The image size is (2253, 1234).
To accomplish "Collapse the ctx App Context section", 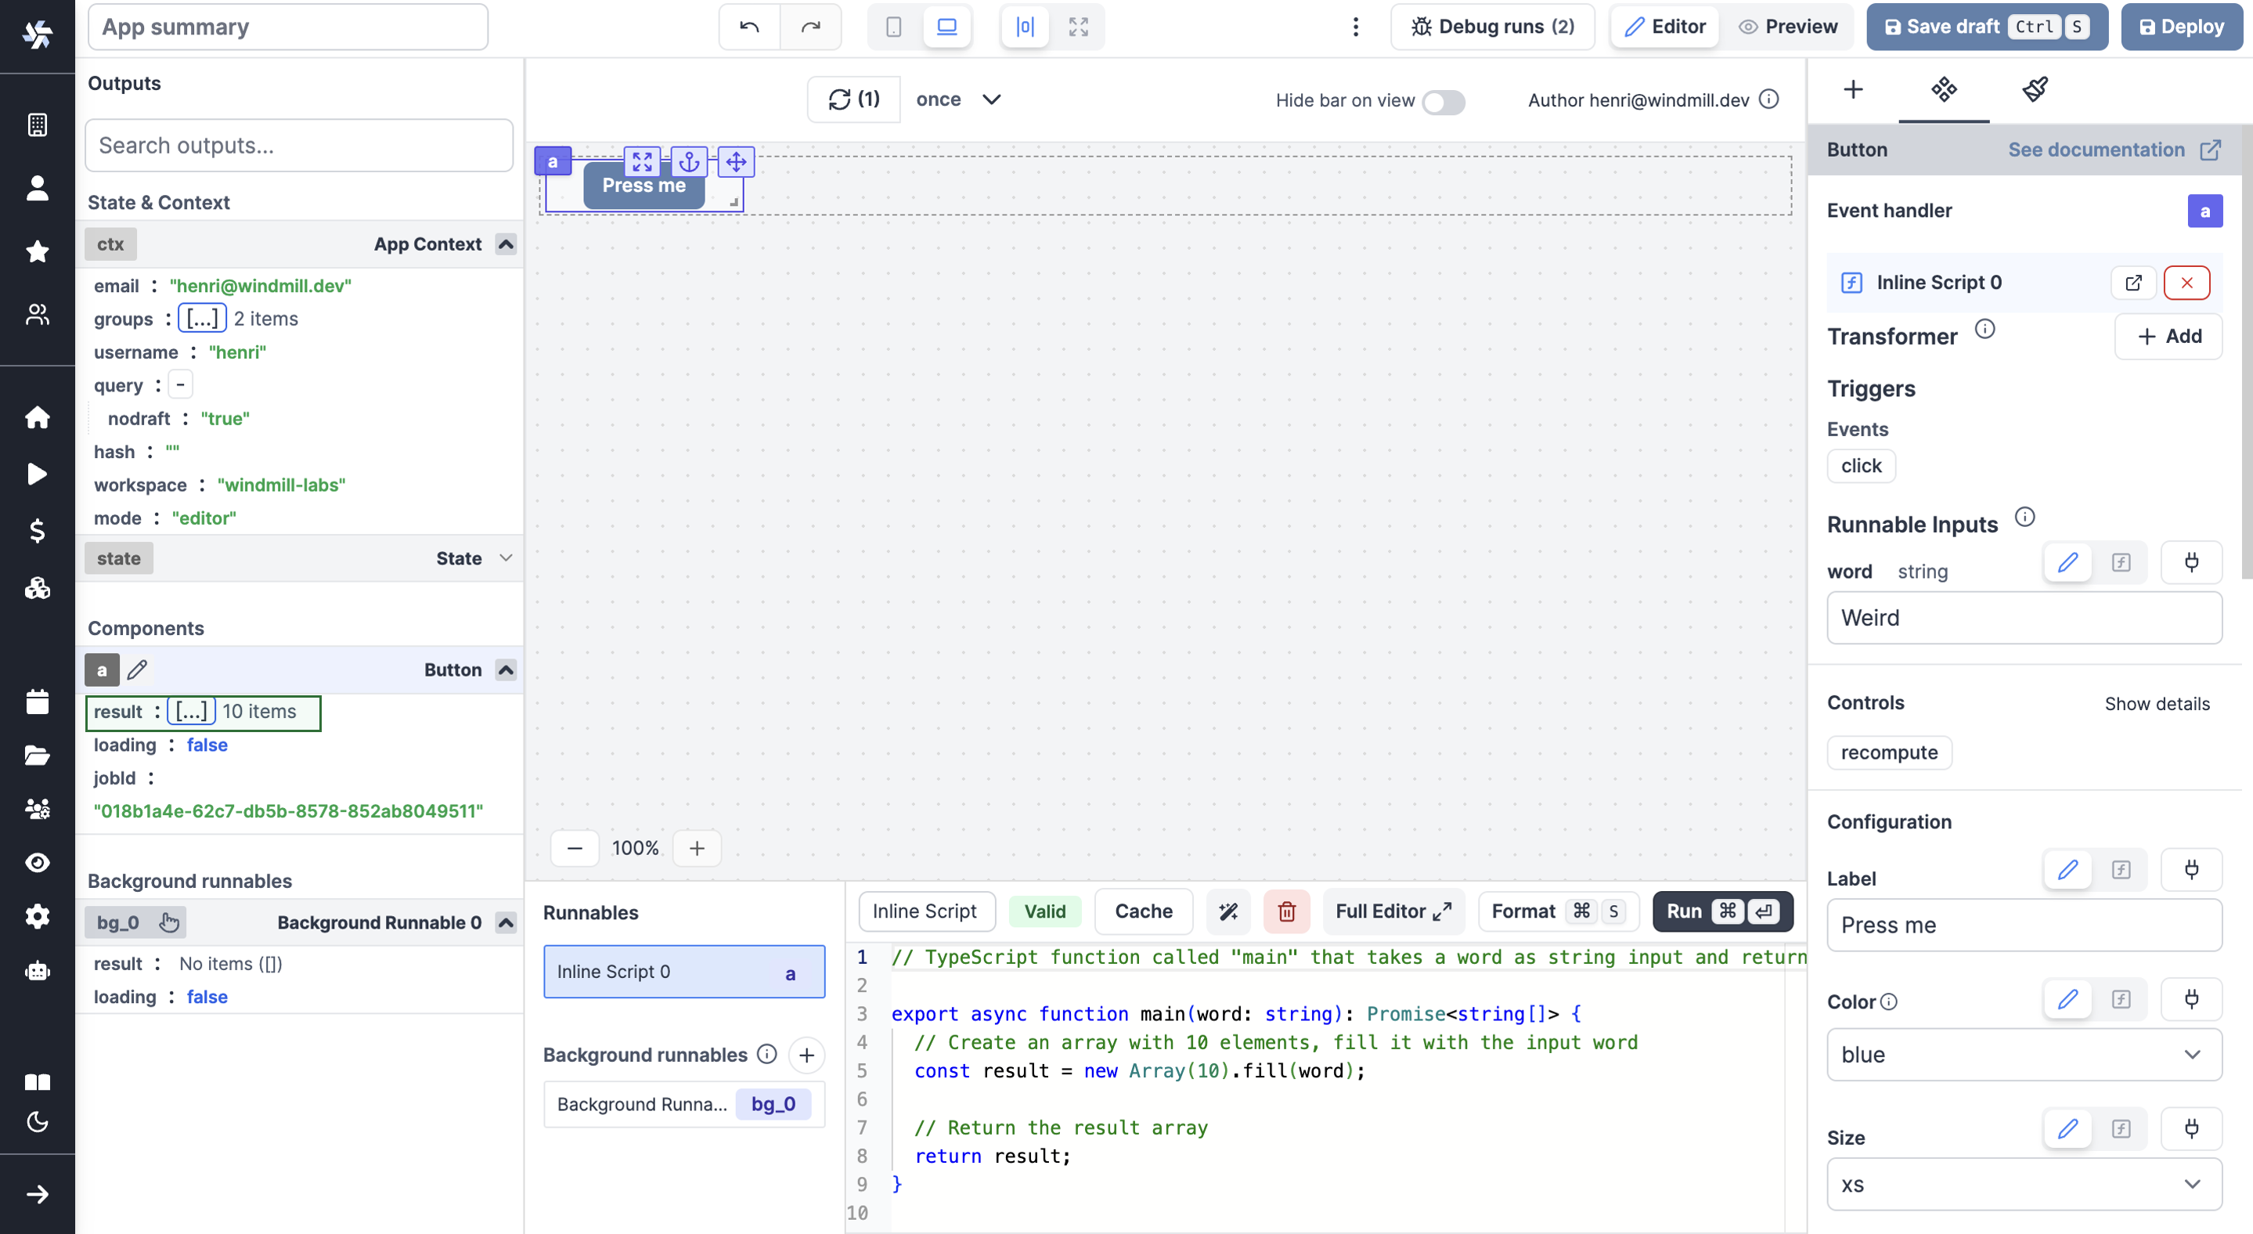I will click(505, 244).
